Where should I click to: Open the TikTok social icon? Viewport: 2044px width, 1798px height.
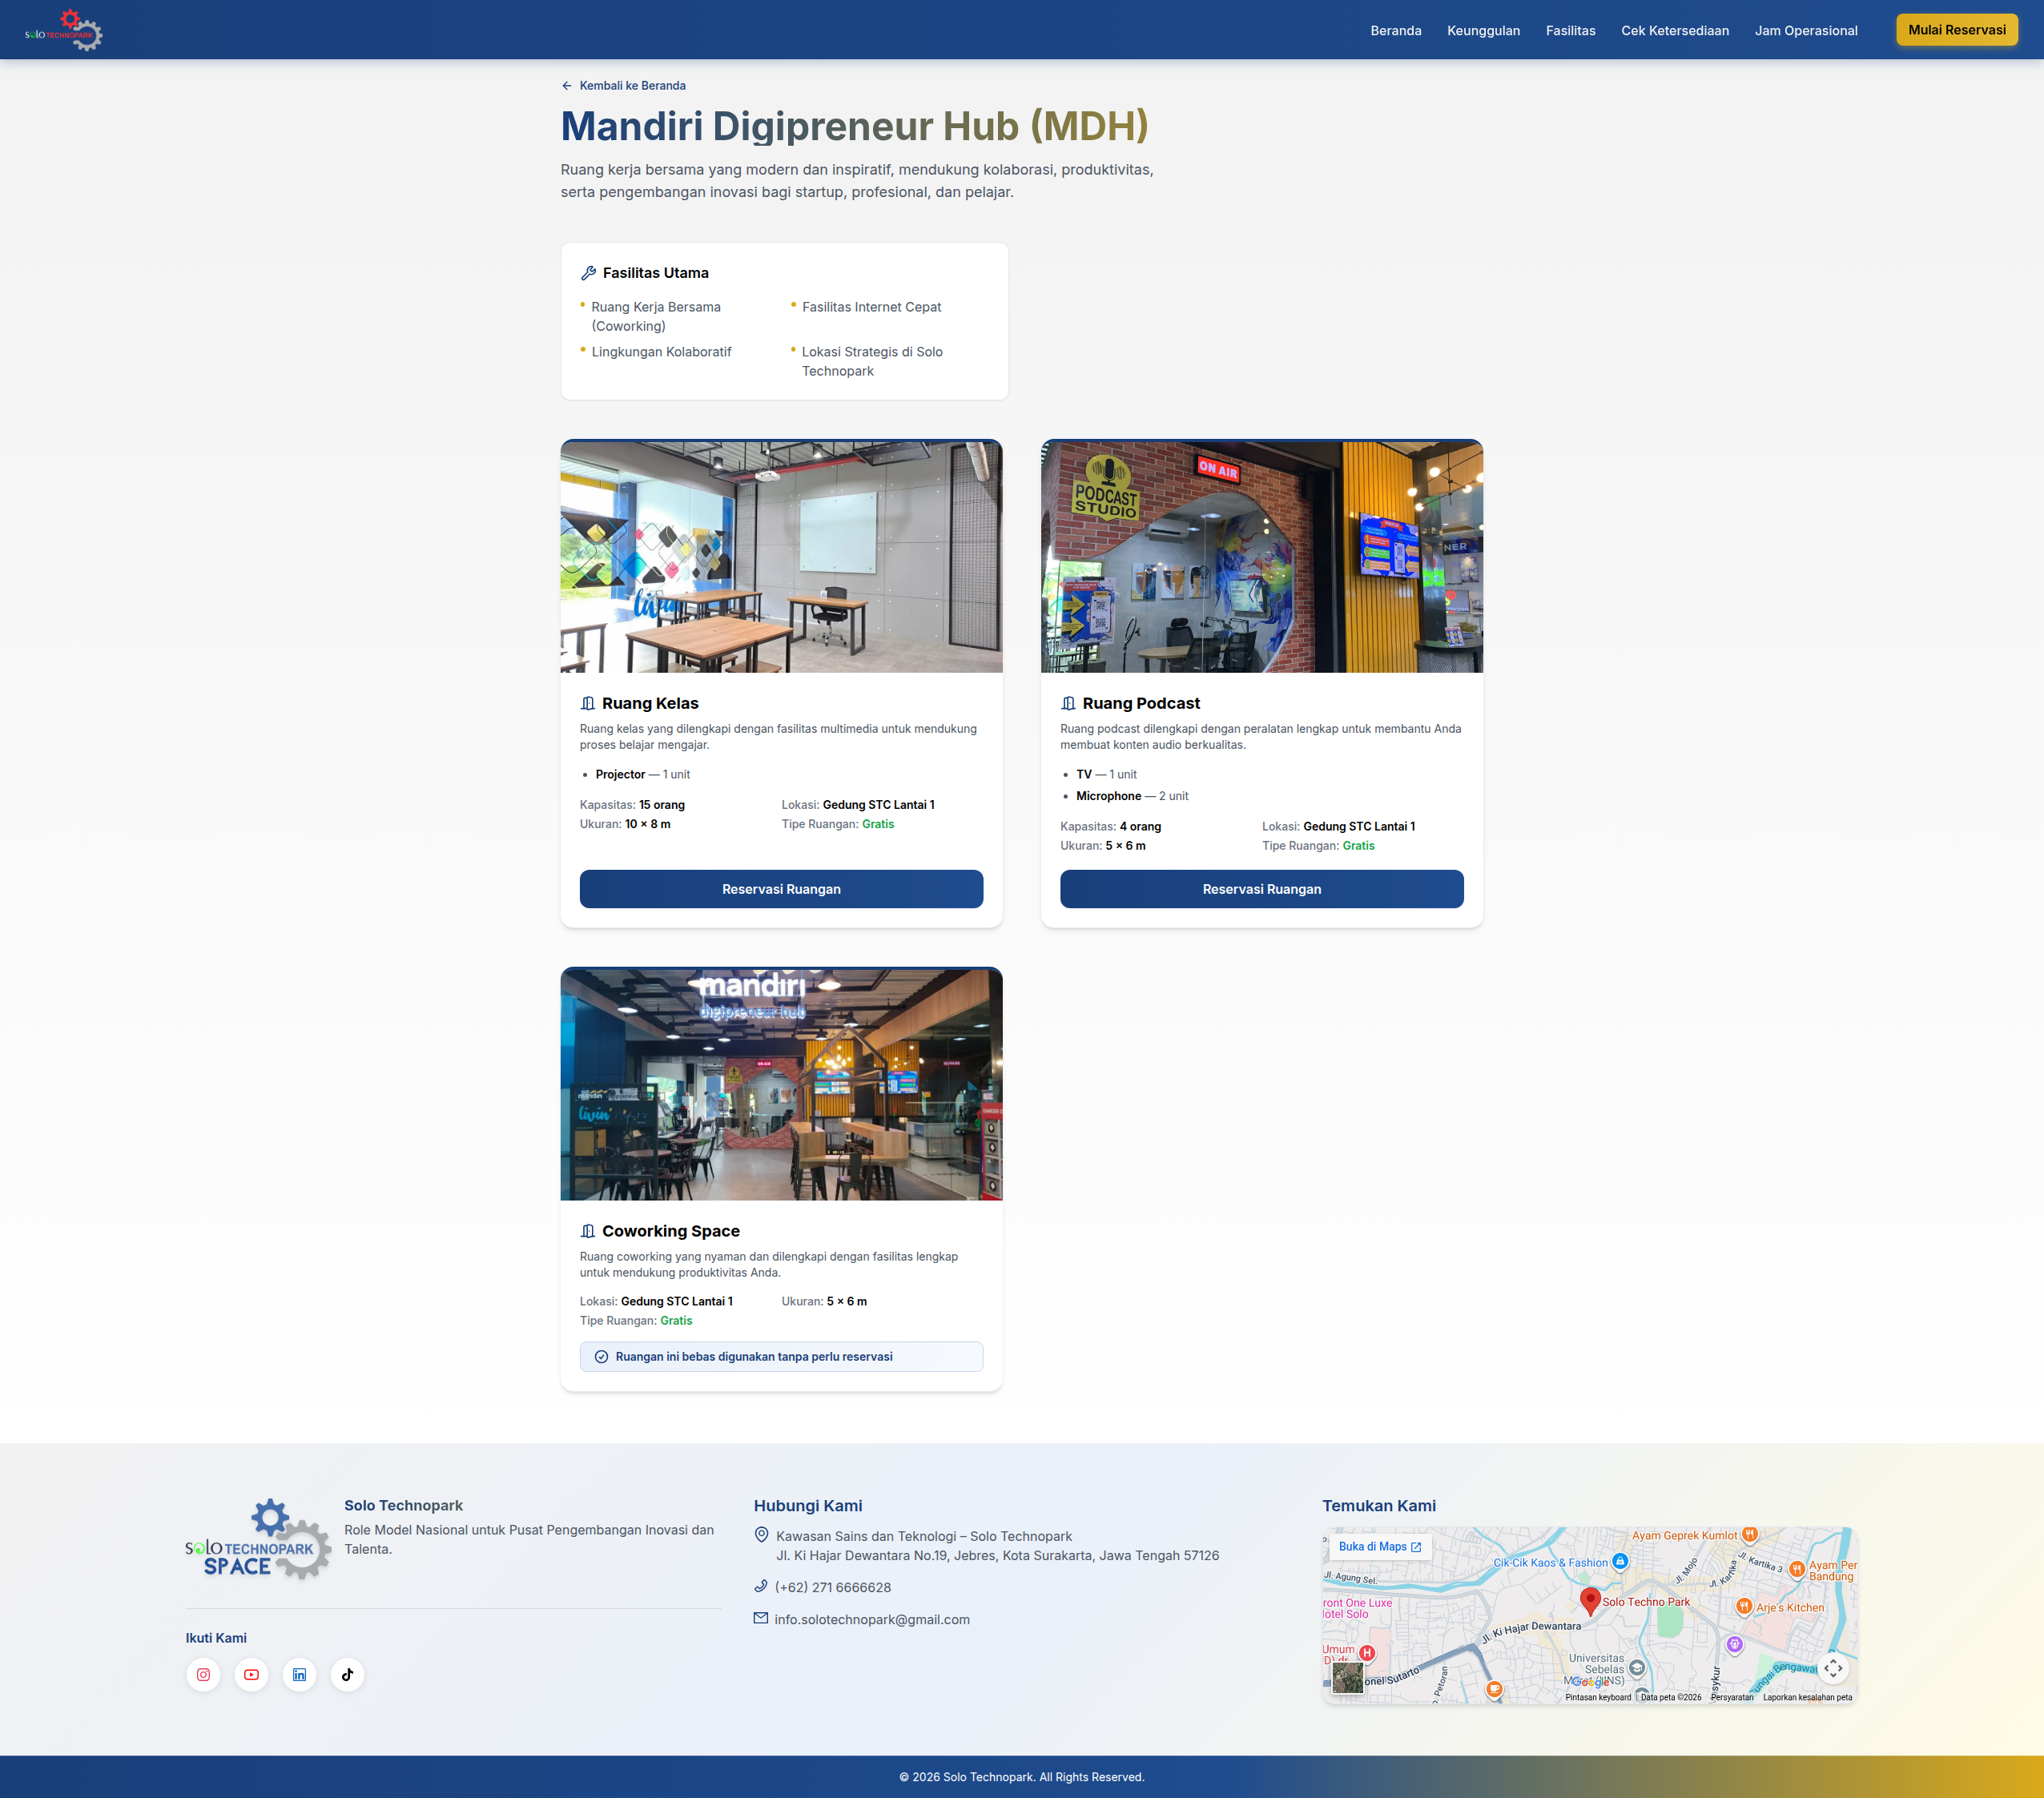point(347,1675)
